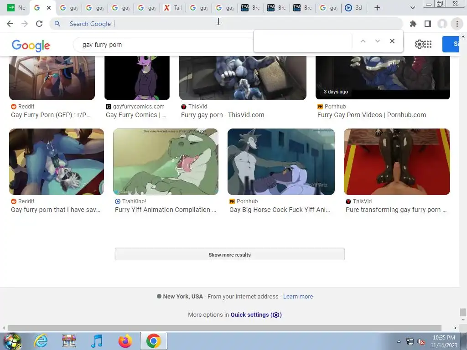This screenshot has height=350, width=467.
Task: Click the network tray icon
Action: point(410,342)
